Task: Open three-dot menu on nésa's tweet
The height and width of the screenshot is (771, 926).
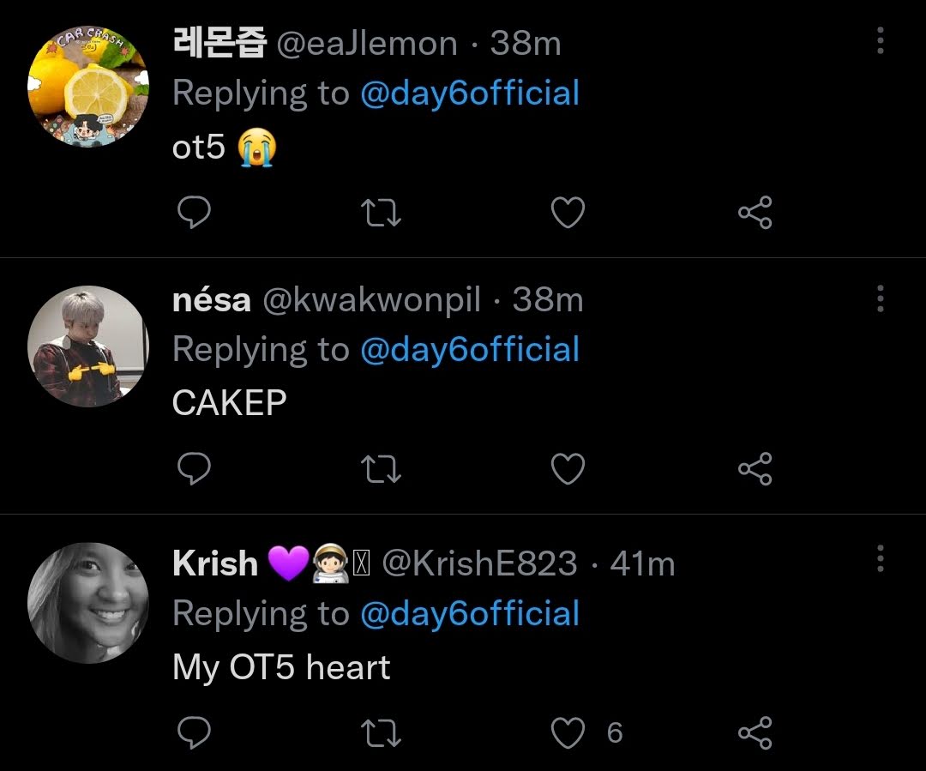Action: coord(880,298)
